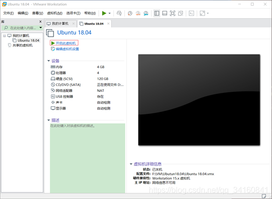Click the VMware Workstation title bar logo
Screen dimensions: 272x199
pos(4,4)
